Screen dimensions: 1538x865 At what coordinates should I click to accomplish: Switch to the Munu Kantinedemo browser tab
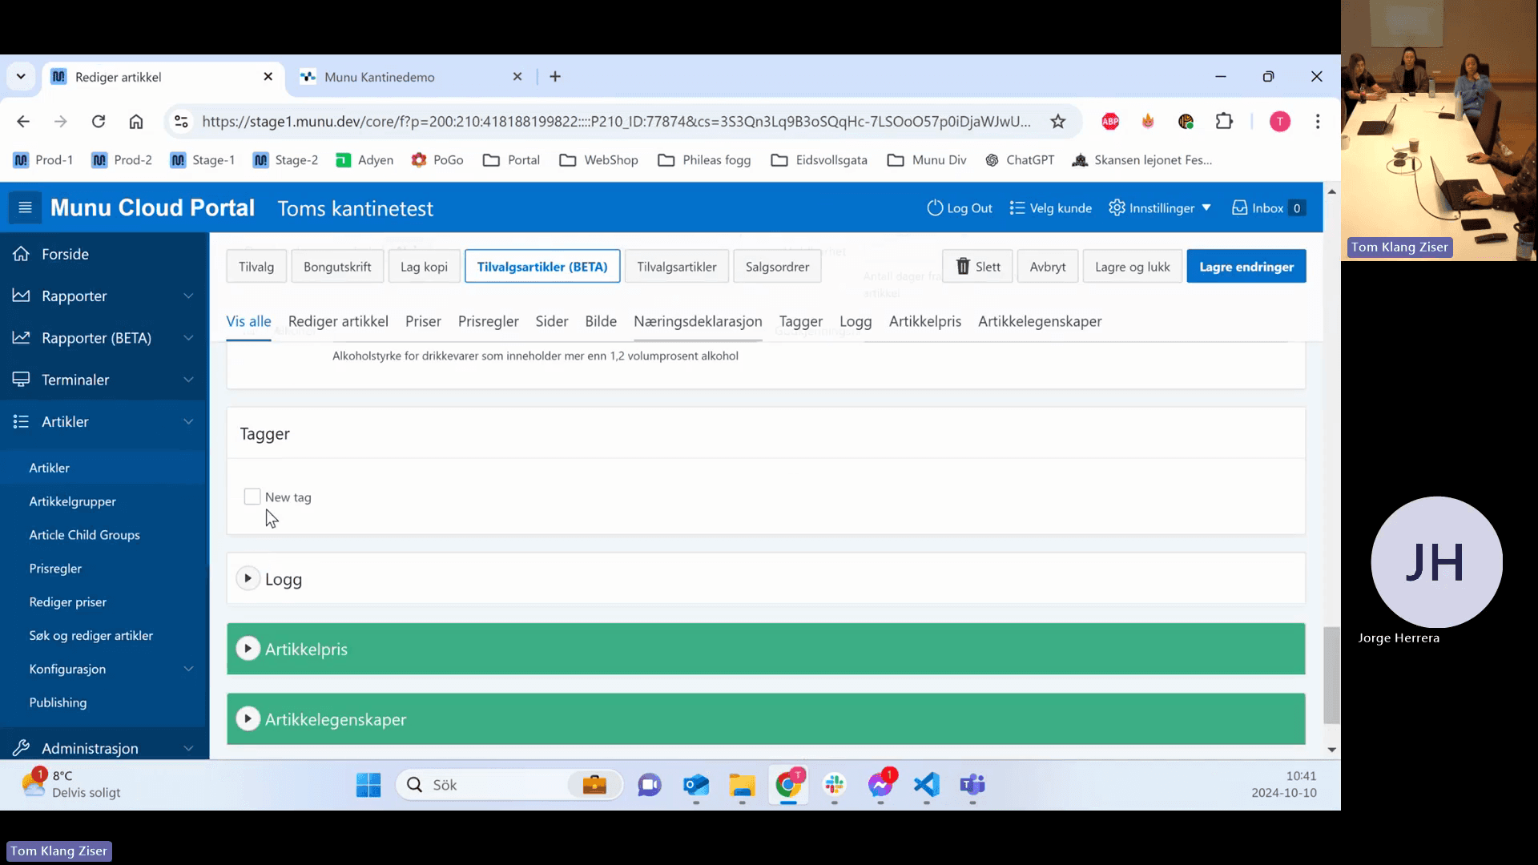(411, 77)
